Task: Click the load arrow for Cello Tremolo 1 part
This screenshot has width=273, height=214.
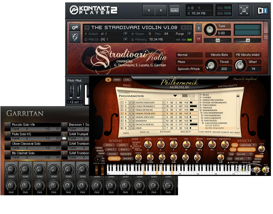Action: point(164,106)
